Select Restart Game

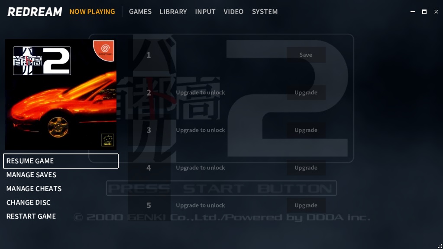tap(31, 216)
